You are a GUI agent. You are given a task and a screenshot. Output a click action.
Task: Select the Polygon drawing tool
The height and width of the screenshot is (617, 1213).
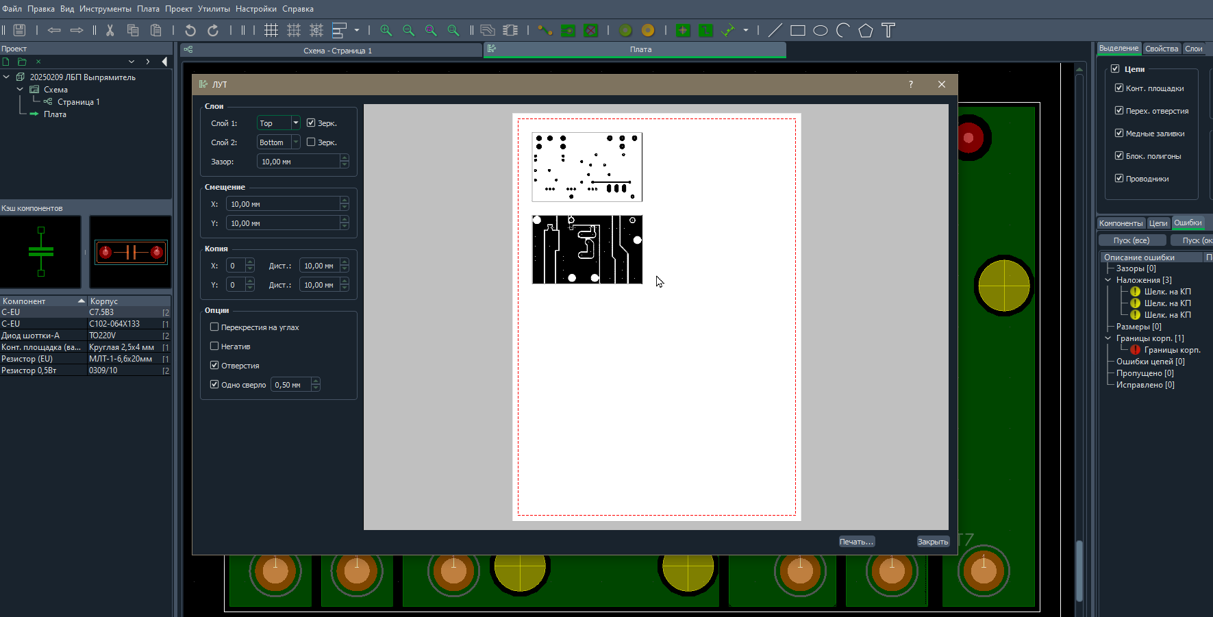[866, 30]
